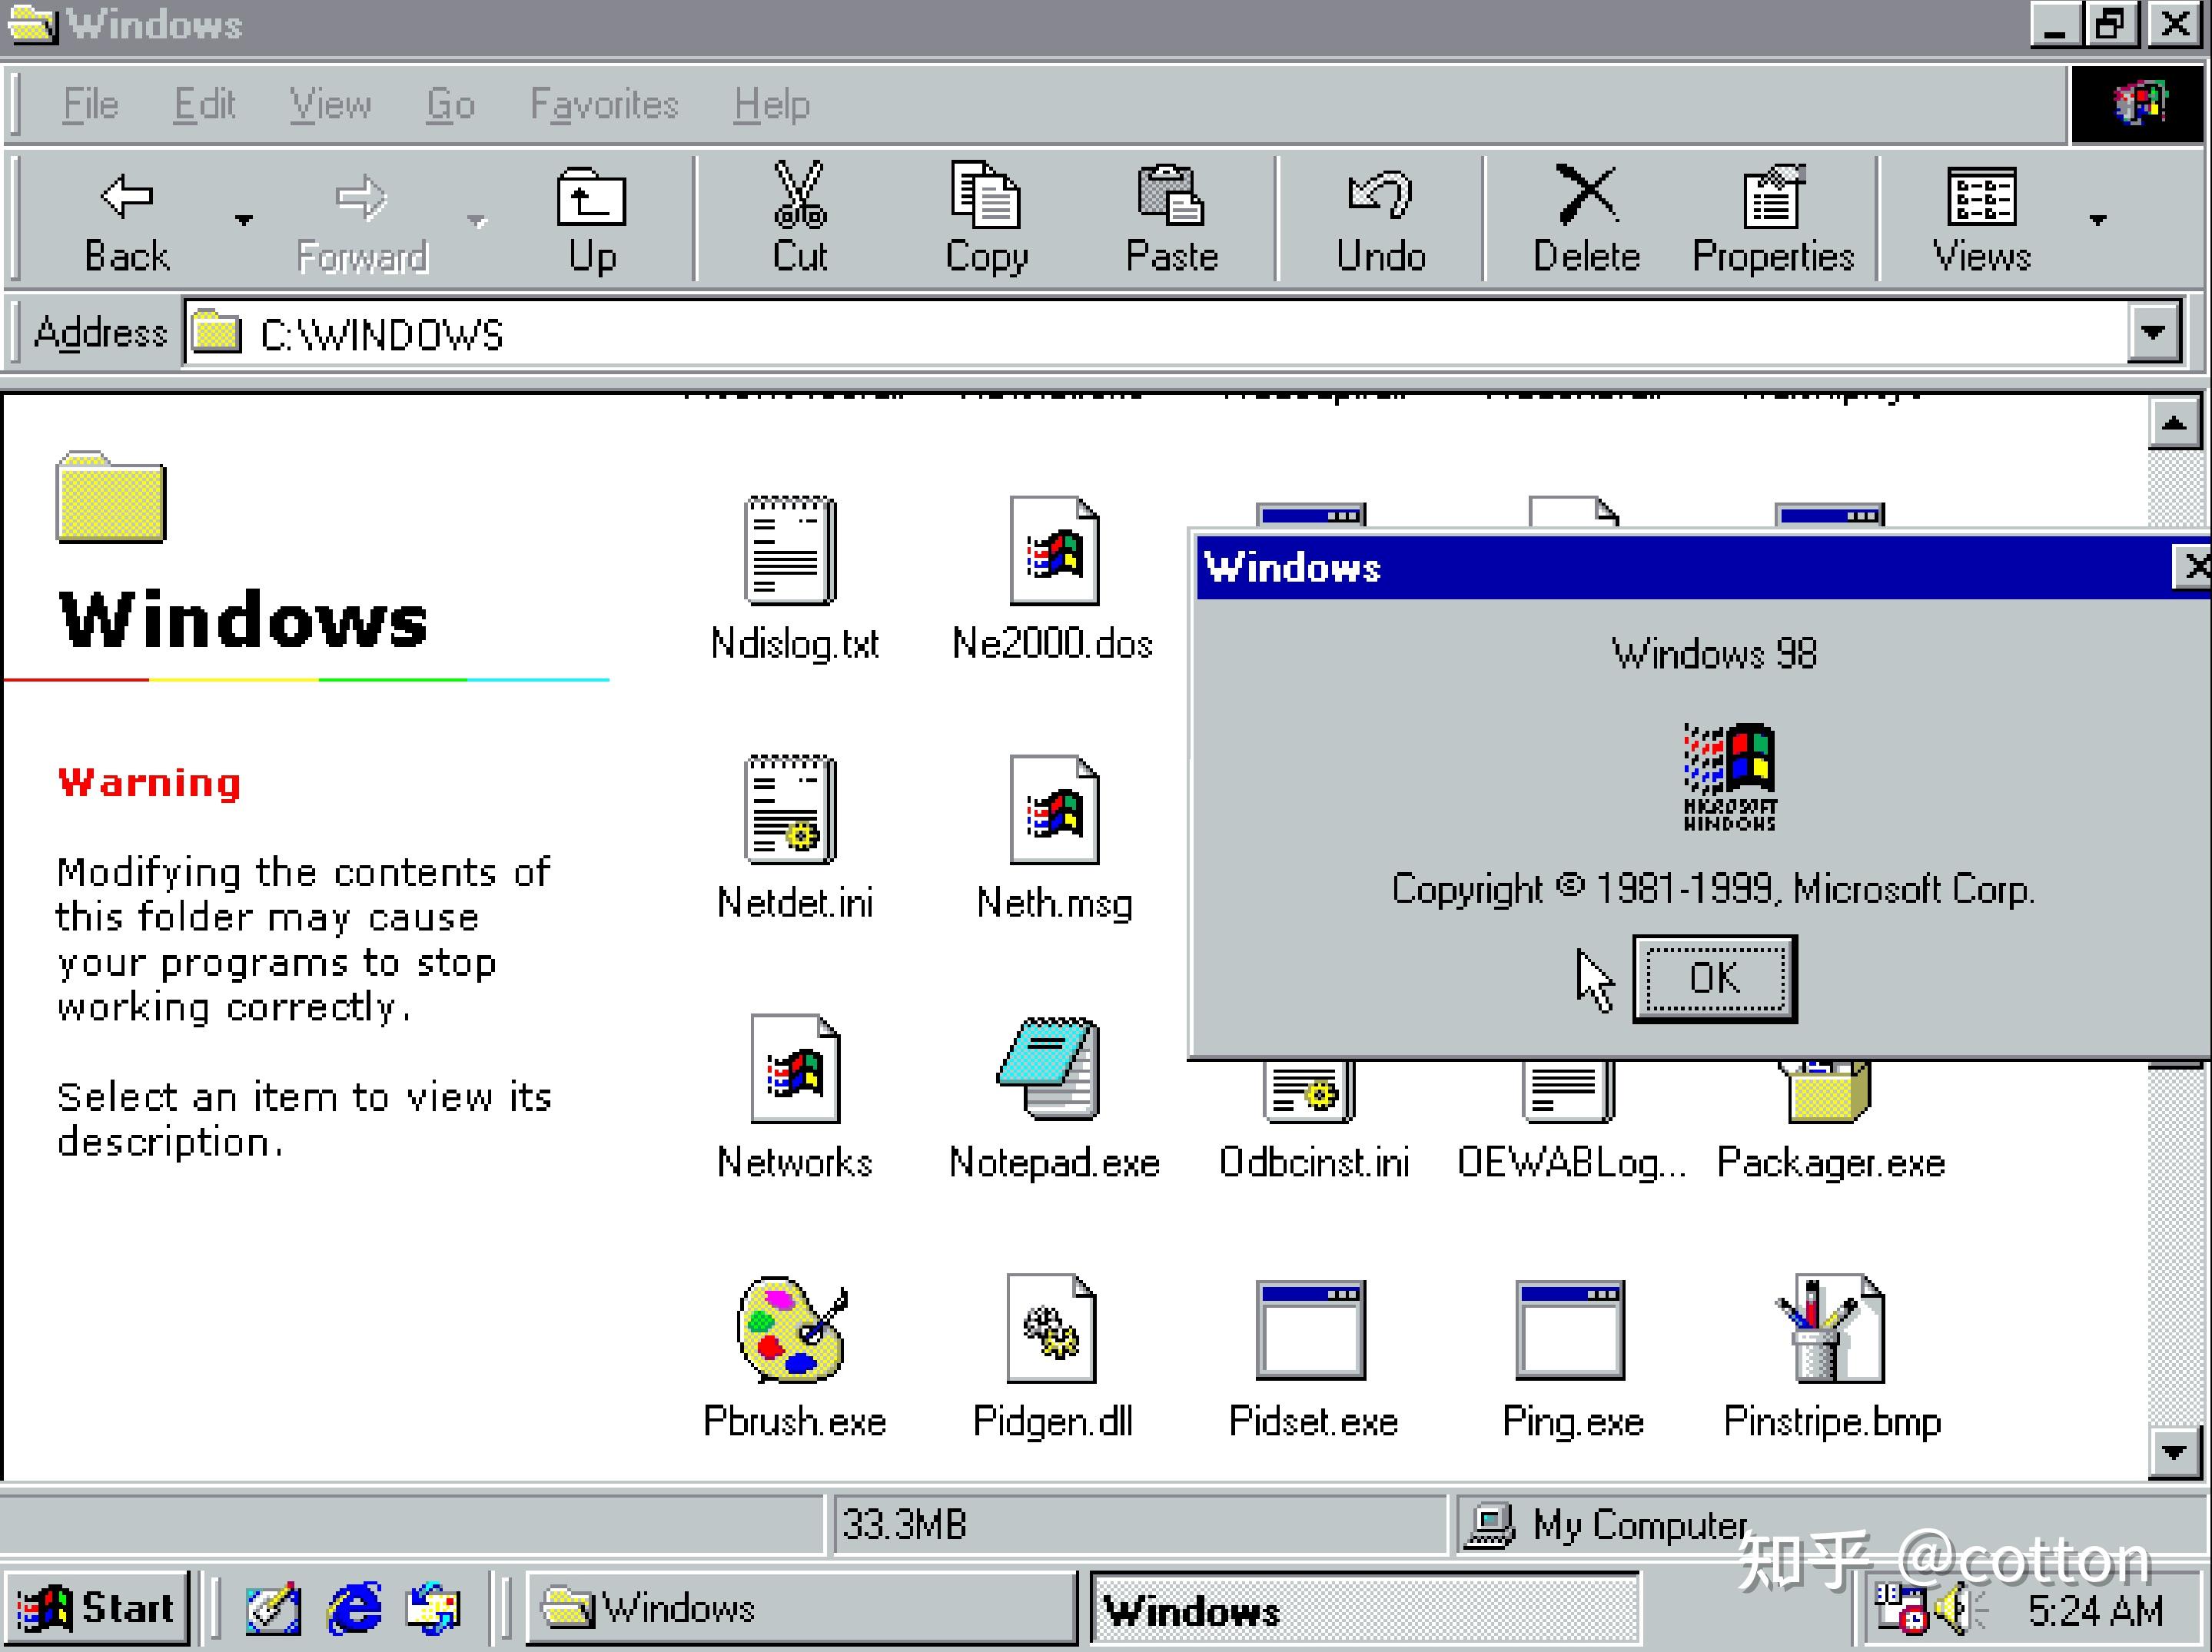2212x1652 pixels.
Task: Select the Ne2000.dos file icon
Action: [1054, 550]
